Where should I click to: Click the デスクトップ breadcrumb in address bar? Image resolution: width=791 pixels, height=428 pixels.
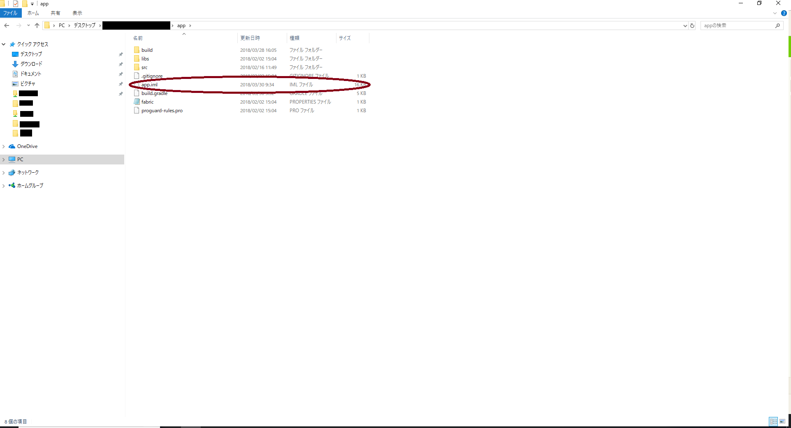coord(85,25)
